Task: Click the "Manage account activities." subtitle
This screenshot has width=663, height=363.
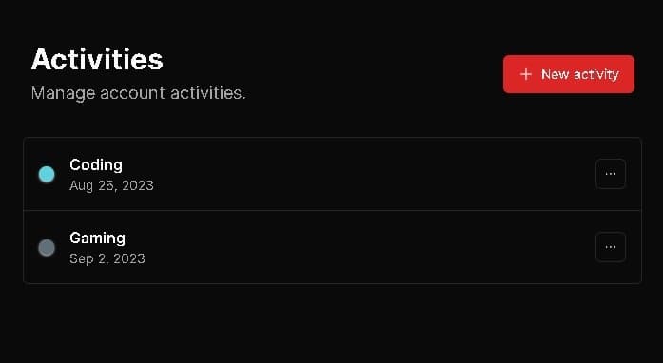Action: pos(138,93)
